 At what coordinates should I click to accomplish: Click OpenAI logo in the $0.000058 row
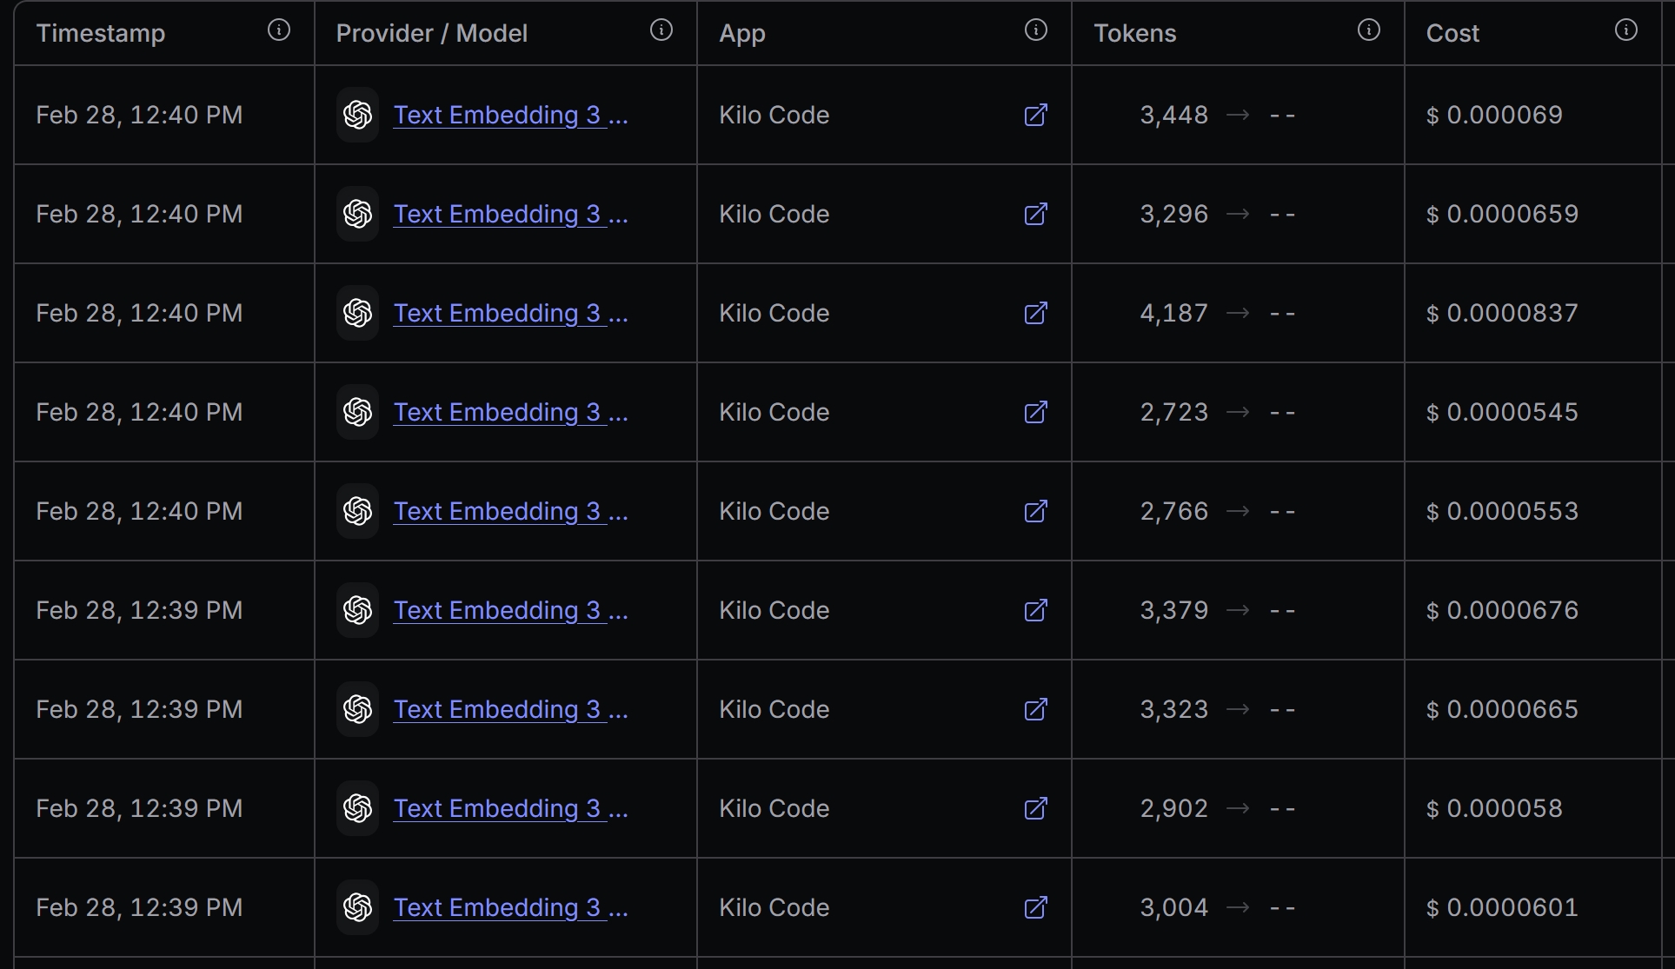click(357, 808)
